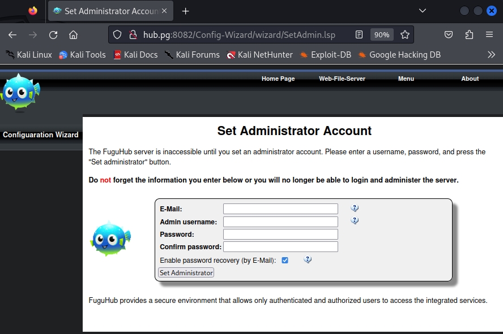
Task: Open the Kali Docs bookmark
Action: [136, 55]
